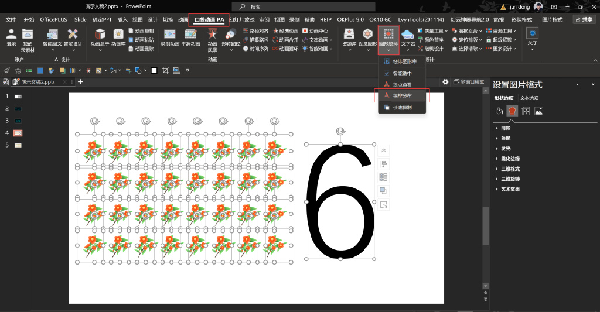
Task: Select the Size & Properties icon in format pane
Action: 526,111
